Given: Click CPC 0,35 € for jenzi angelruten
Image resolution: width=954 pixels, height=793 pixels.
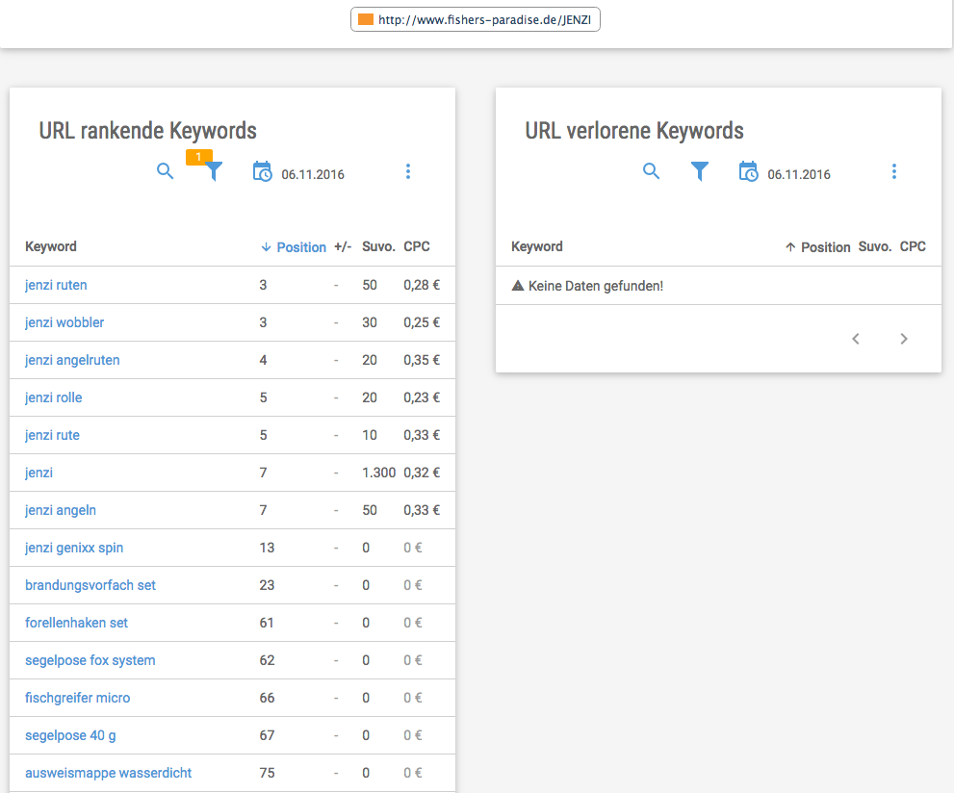Looking at the screenshot, I should (x=422, y=360).
